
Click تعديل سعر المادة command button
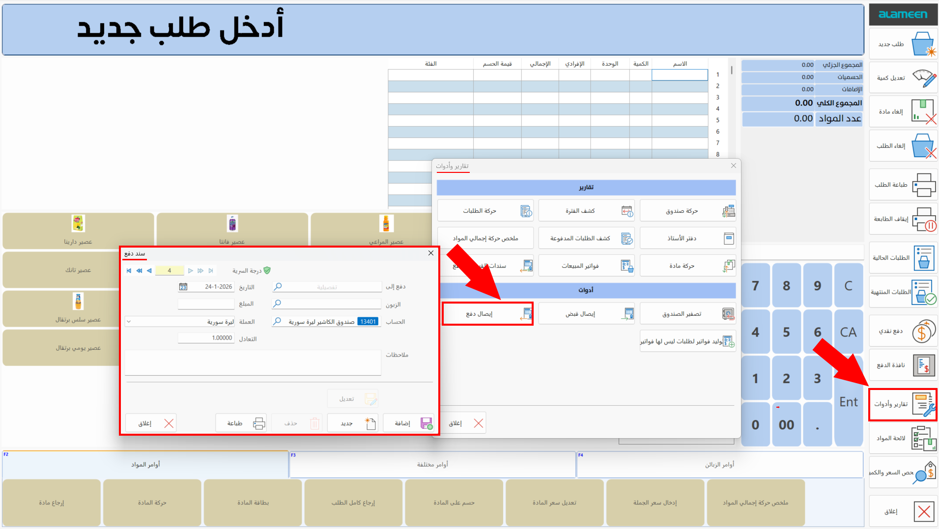click(x=555, y=502)
